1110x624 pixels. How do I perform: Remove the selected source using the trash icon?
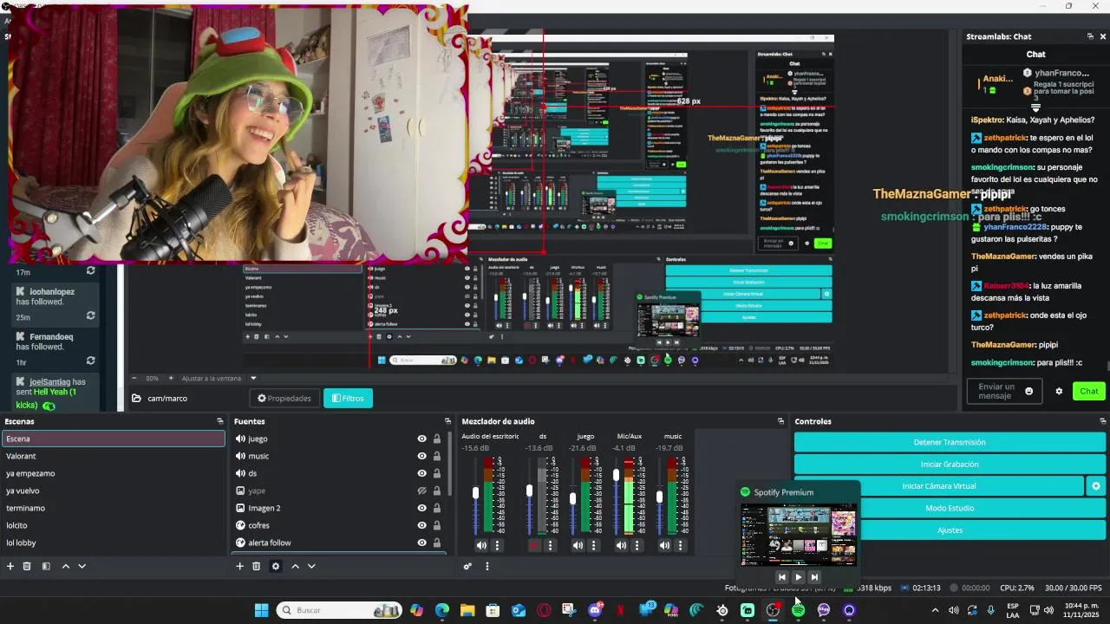256,566
